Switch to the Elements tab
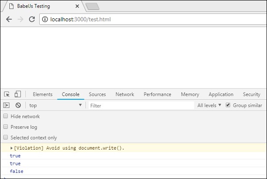Image resolution: width=267 pixels, height=179 pixels. 43,94
